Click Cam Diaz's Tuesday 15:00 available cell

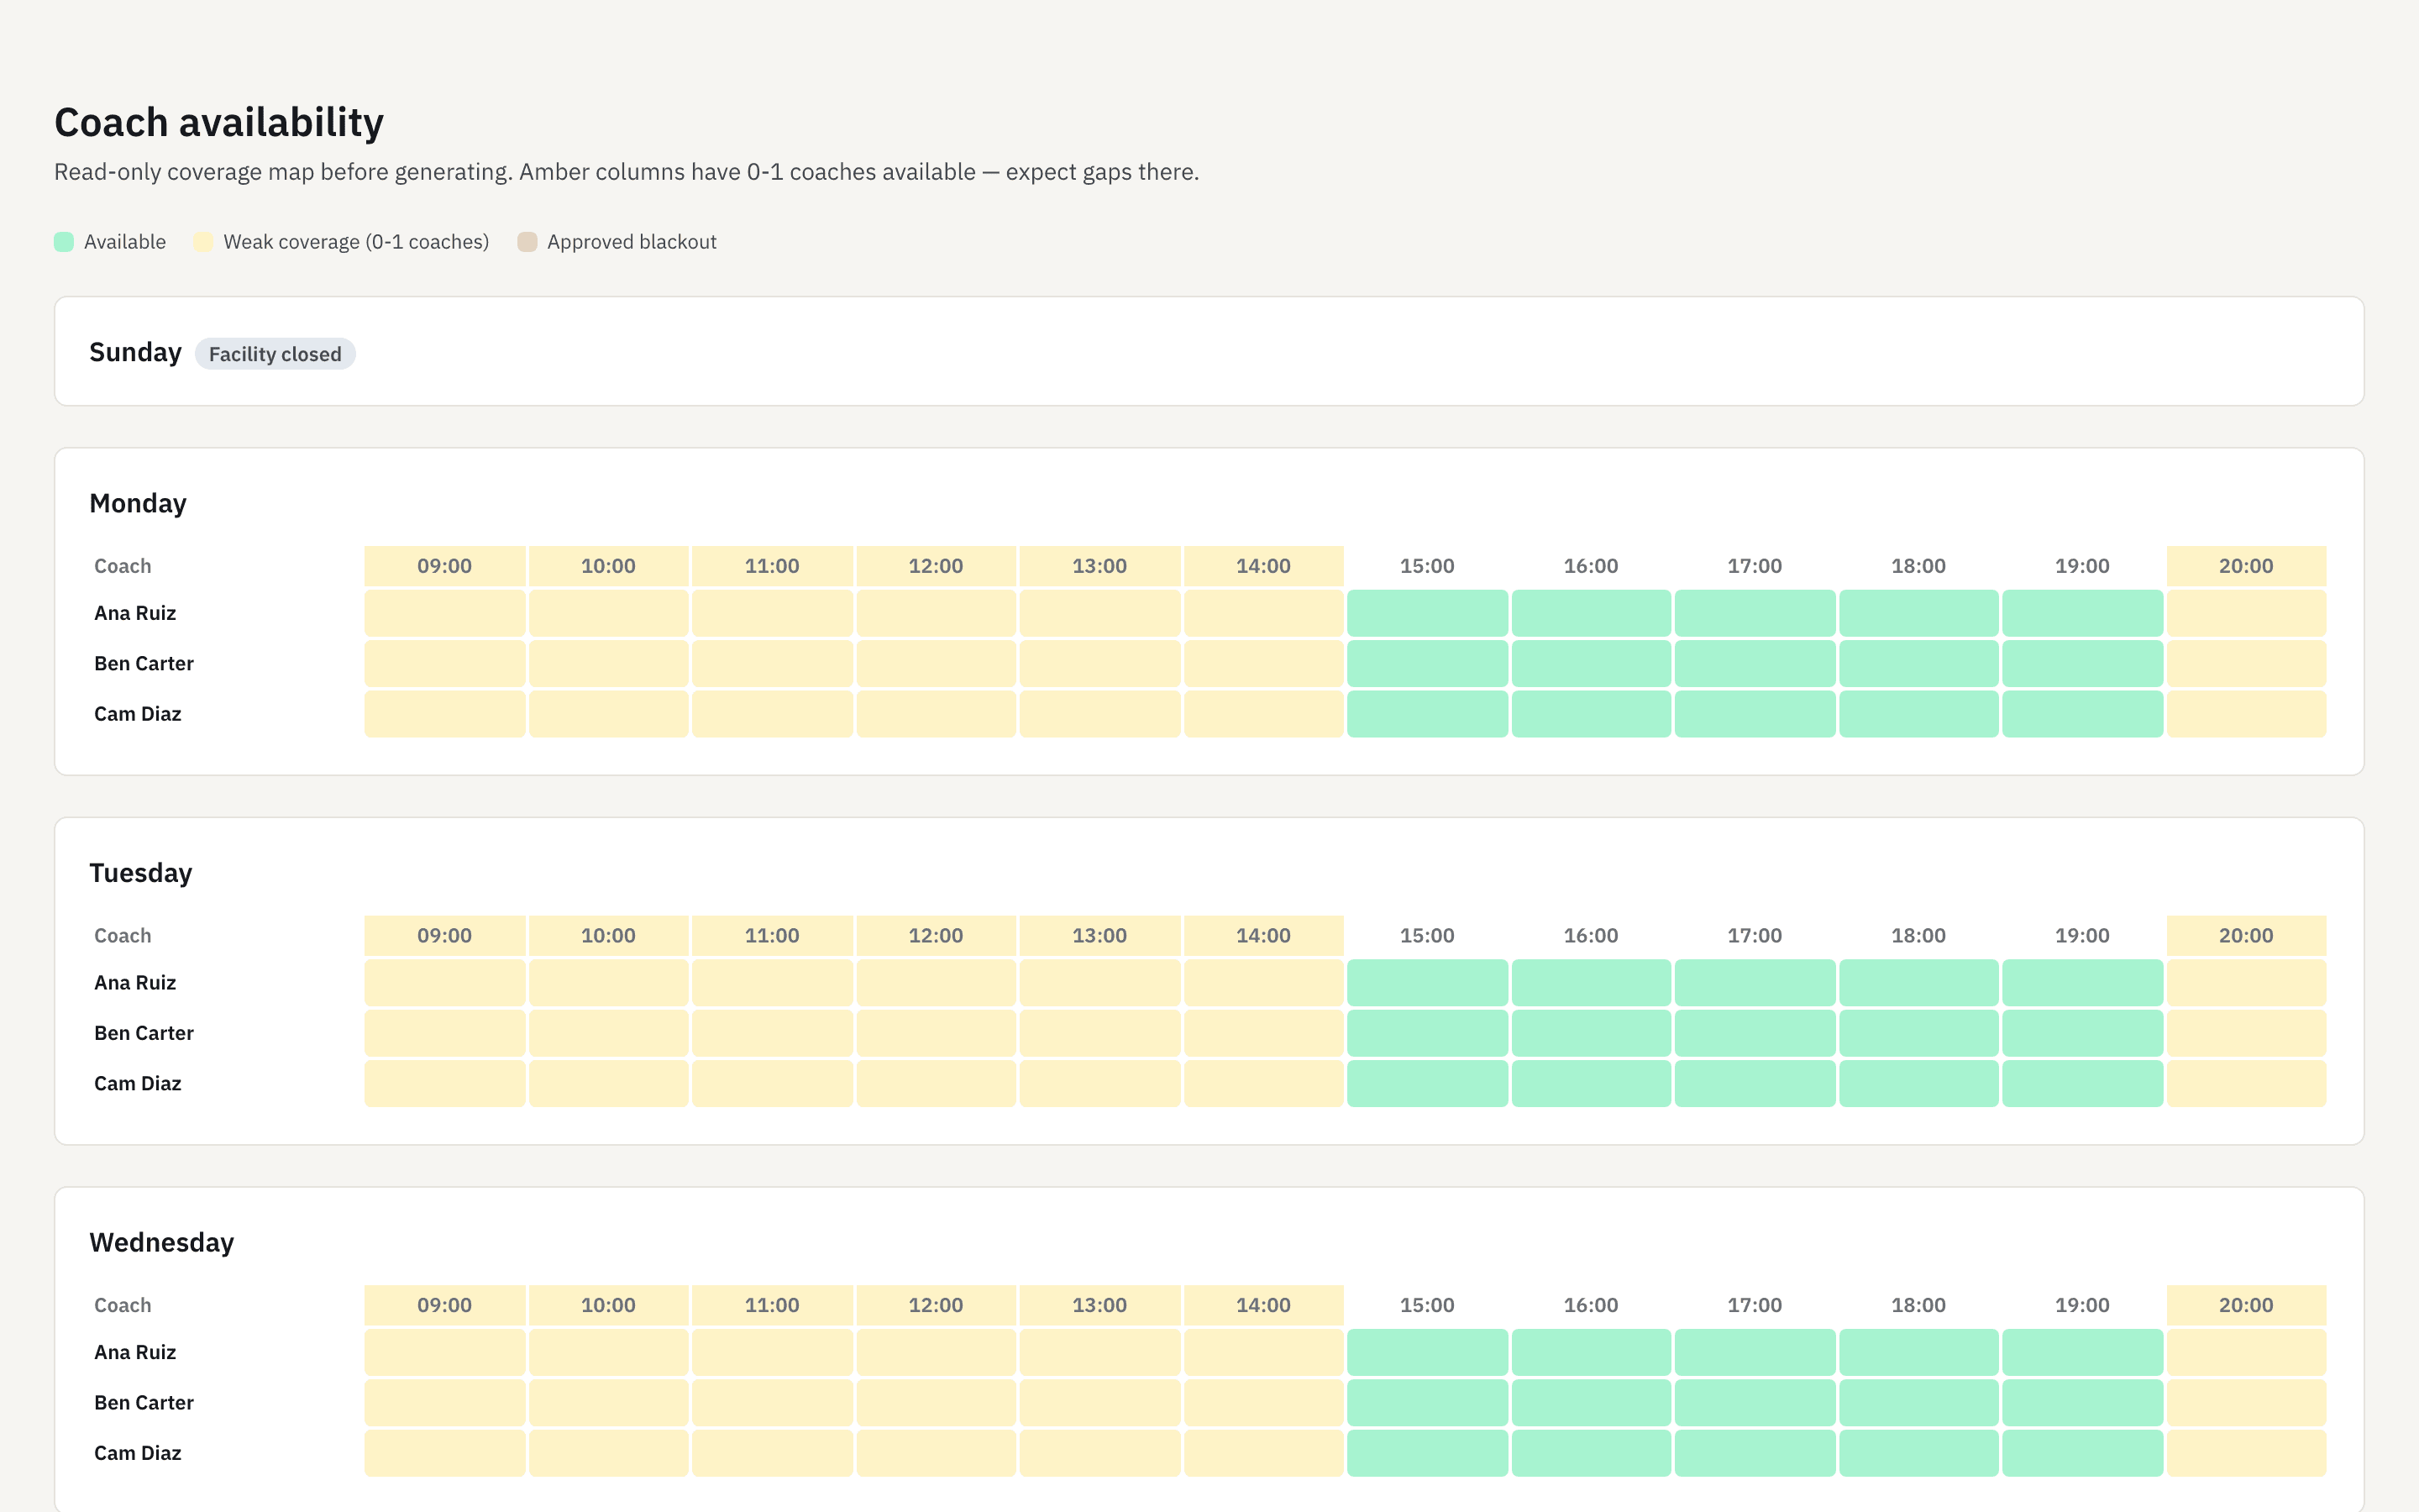point(1427,1084)
